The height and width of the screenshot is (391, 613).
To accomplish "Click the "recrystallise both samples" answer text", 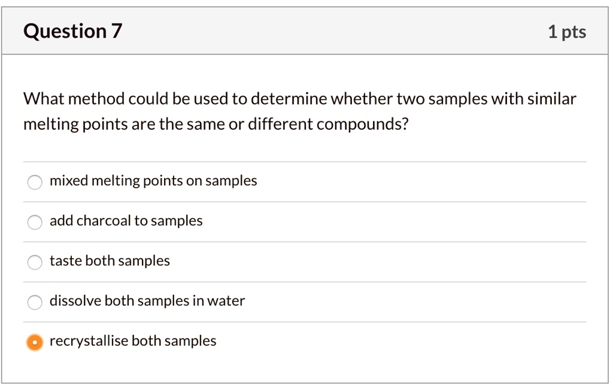I will point(133,341).
